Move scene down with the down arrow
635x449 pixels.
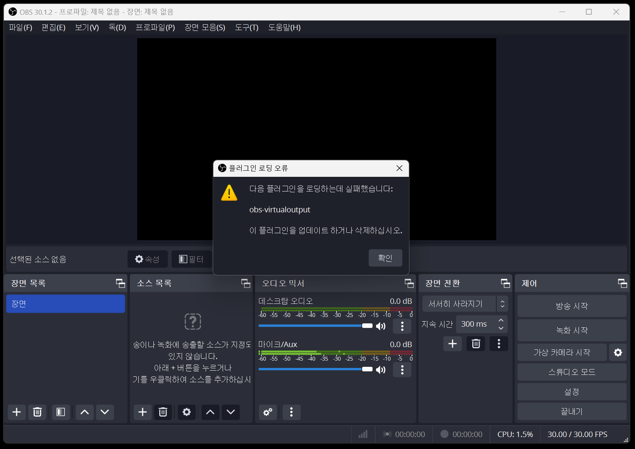(105, 412)
